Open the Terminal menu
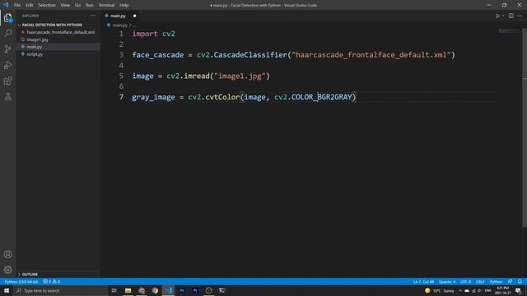 (x=106, y=5)
